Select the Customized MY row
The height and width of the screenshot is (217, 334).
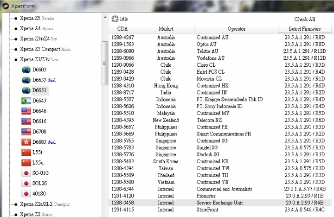(x=220, y=113)
